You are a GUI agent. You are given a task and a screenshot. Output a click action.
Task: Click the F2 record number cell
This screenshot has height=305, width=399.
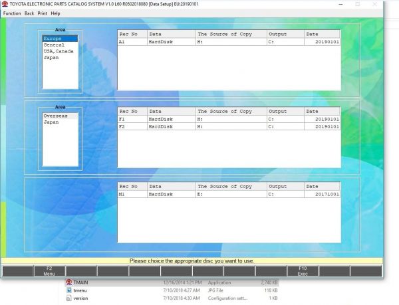(132, 126)
